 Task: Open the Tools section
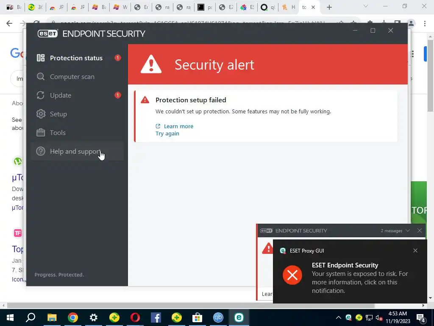coord(77,132)
